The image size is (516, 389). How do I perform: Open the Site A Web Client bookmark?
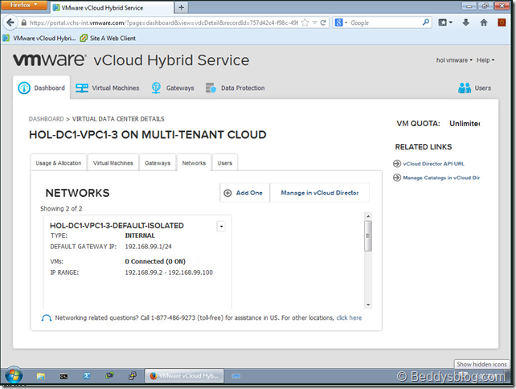(x=108, y=38)
